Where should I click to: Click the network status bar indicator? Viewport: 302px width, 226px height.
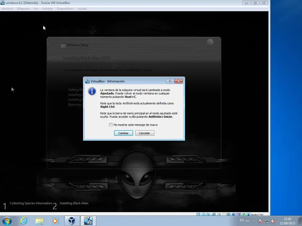[213, 214]
